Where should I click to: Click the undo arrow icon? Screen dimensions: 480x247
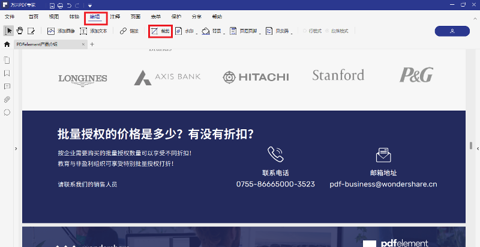(x=69, y=5)
